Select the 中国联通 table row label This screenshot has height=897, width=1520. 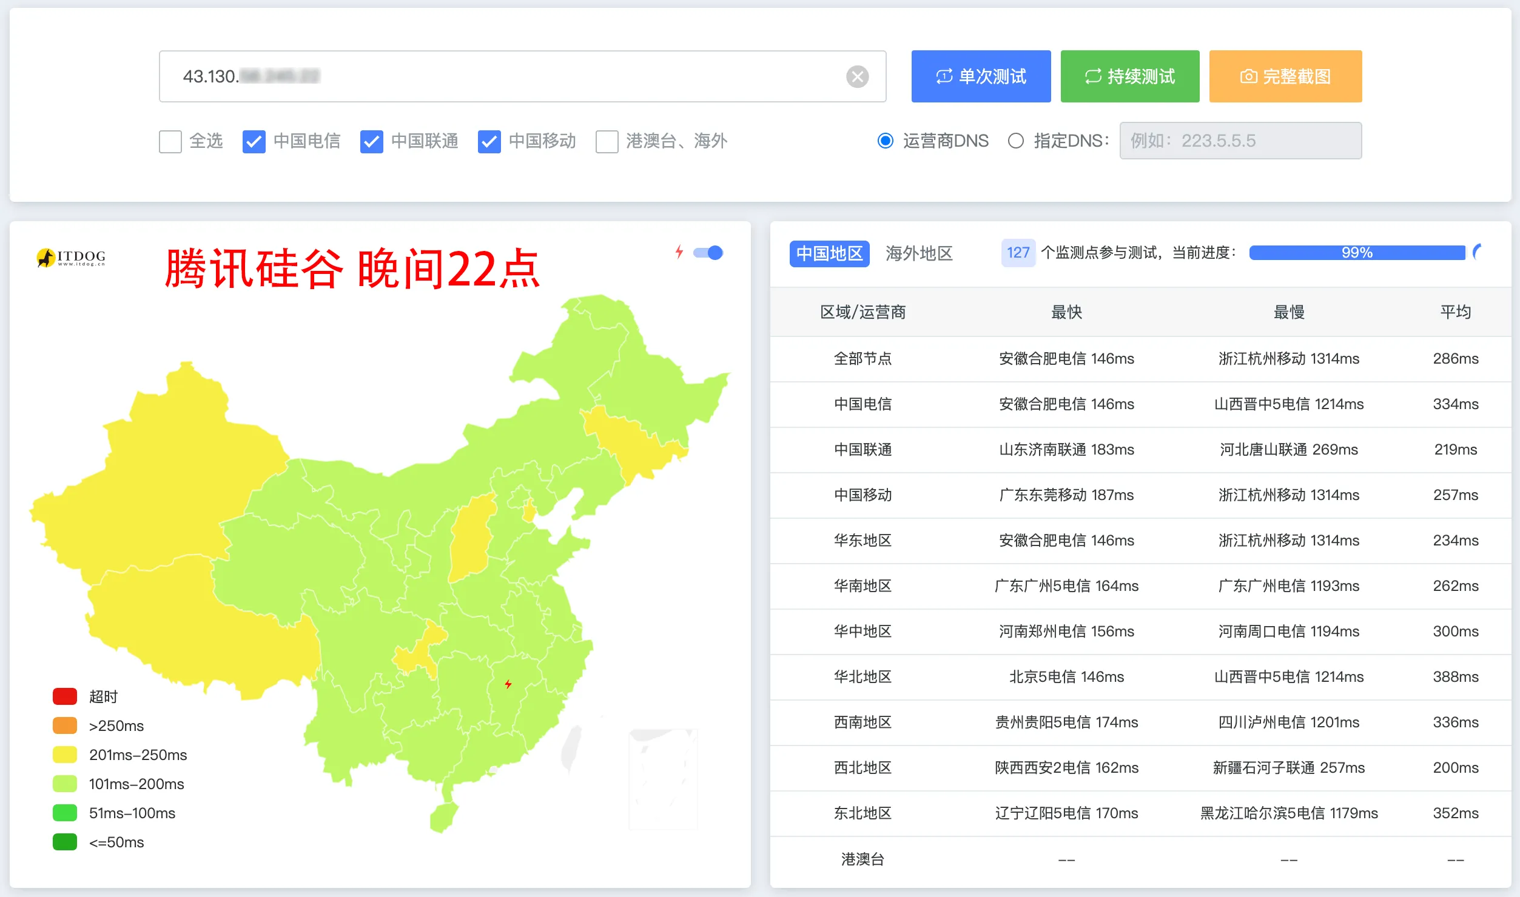click(863, 450)
